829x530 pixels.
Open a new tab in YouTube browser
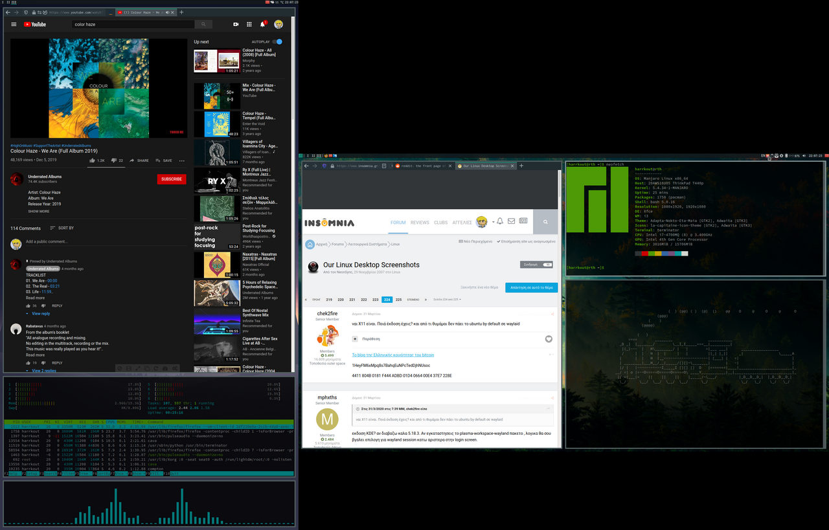tap(181, 12)
